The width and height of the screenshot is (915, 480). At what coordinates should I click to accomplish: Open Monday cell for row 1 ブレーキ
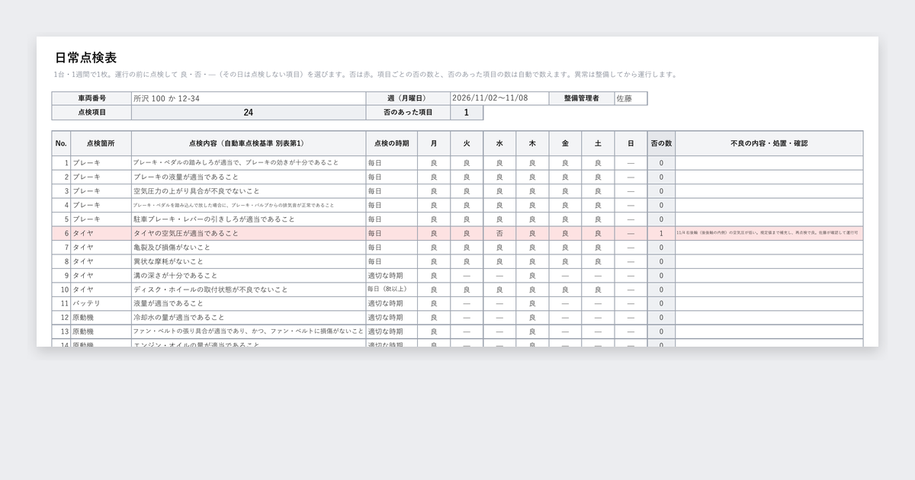tap(434, 163)
